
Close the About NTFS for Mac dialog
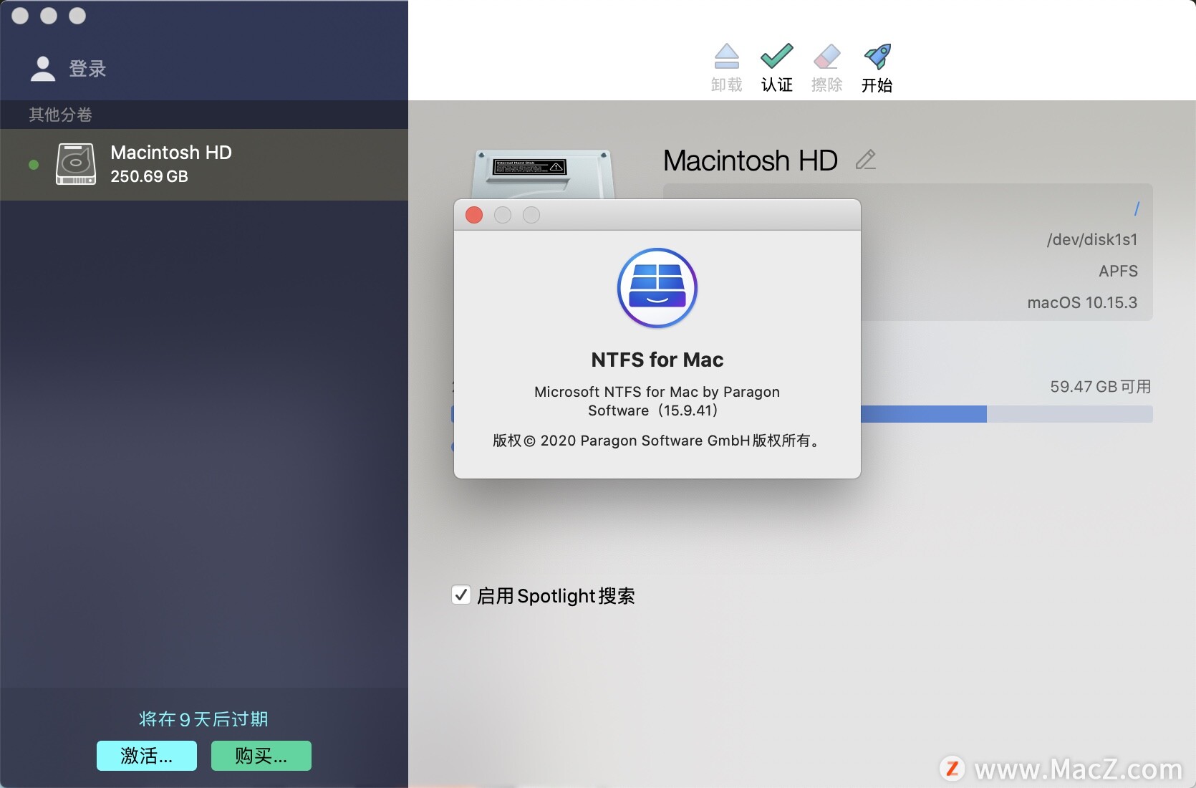pos(474,215)
